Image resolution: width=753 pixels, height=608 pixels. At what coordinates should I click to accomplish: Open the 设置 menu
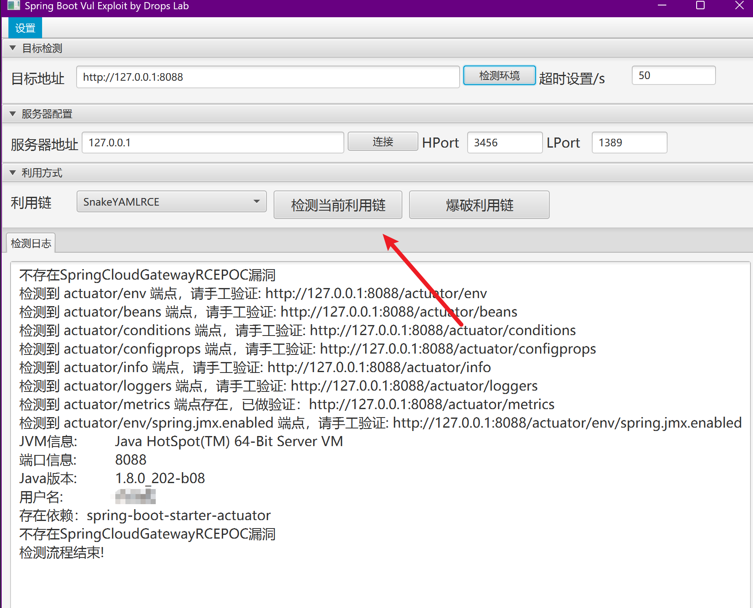click(x=25, y=28)
